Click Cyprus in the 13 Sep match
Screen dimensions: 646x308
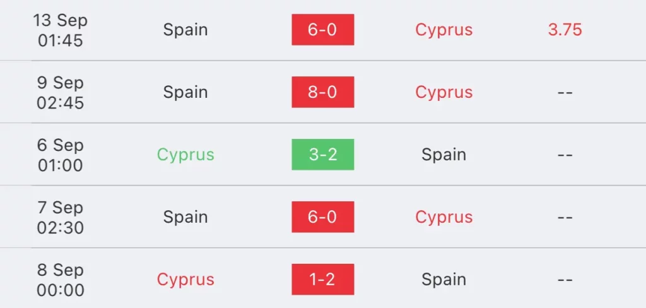(x=443, y=30)
